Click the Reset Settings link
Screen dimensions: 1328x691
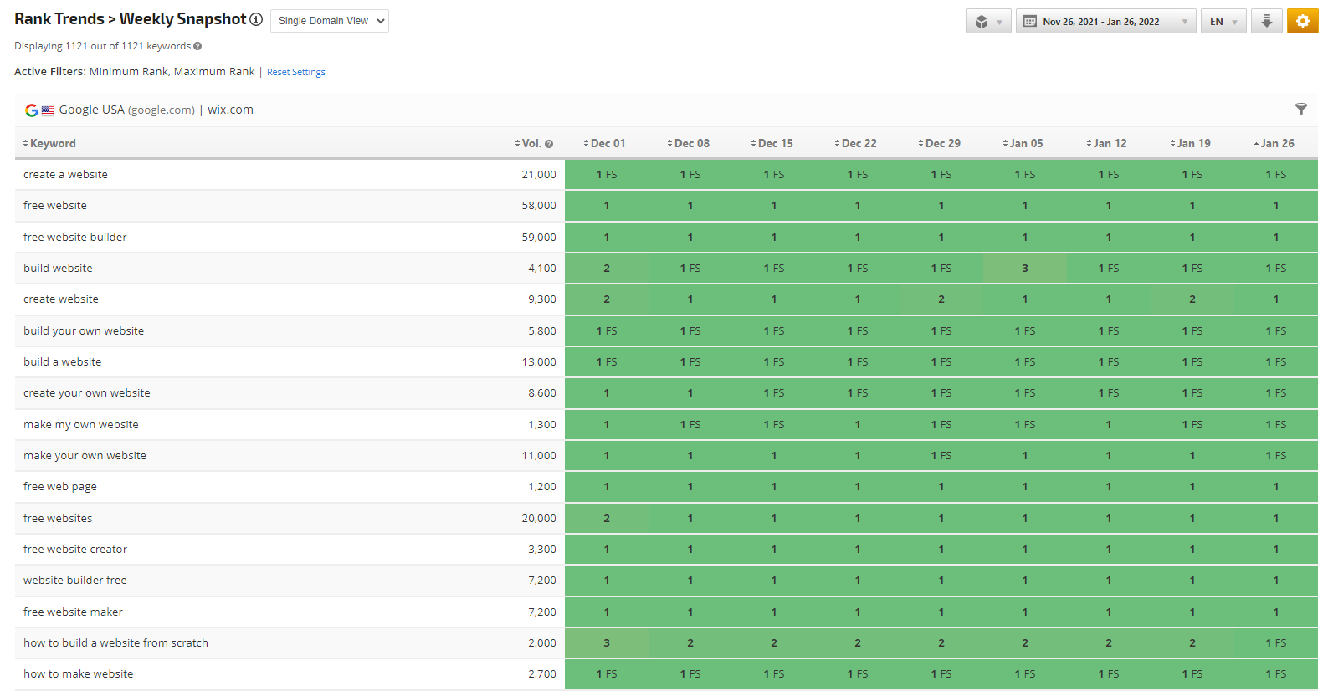pyautogui.click(x=295, y=72)
